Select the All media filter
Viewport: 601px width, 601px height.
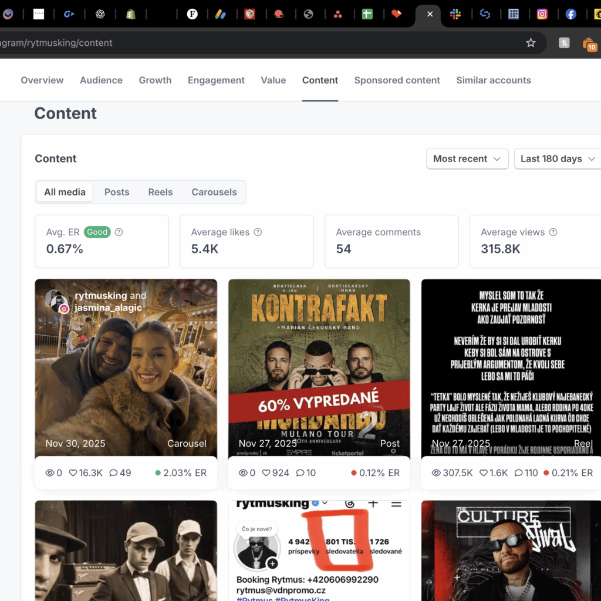pos(65,192)
